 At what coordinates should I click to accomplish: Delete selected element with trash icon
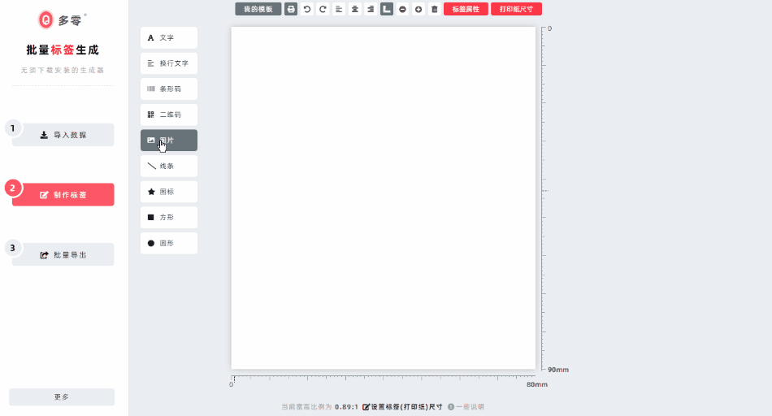435,10
